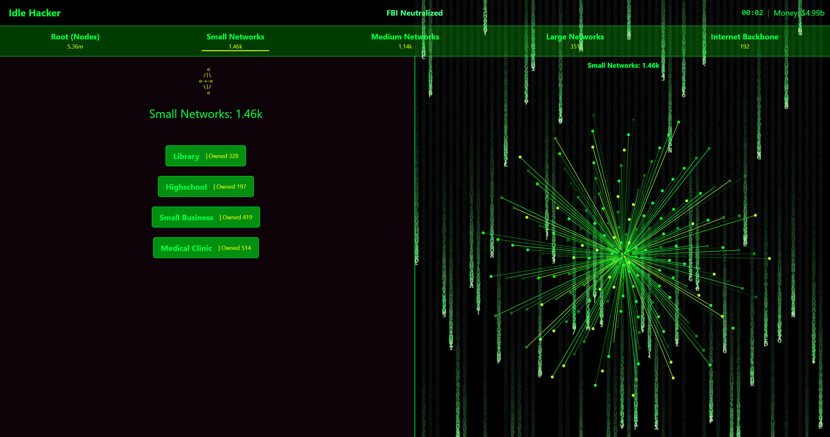Click the Idle Hacker game title
830x437 pixels.
pyautogui.click(x=35, y=13)
